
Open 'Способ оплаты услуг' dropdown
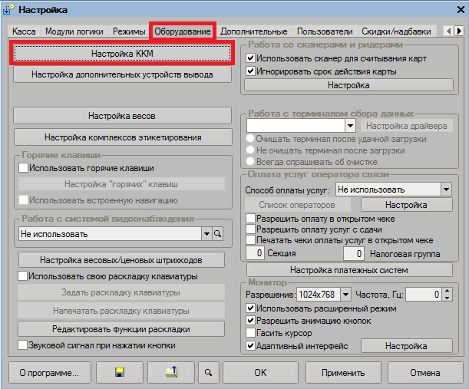pyautogui.click(x=446, y=189)
